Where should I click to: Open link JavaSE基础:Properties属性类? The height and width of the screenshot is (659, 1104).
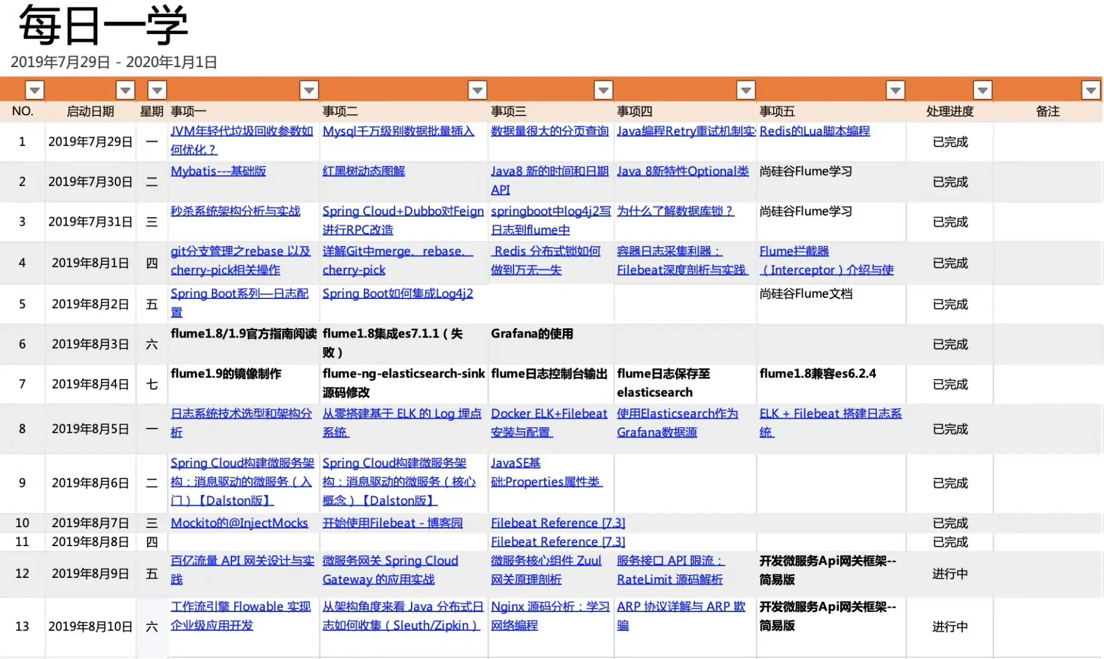point(547,472)
